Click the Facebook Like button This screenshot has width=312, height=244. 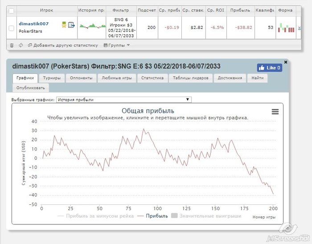click(x=269, y=68)
